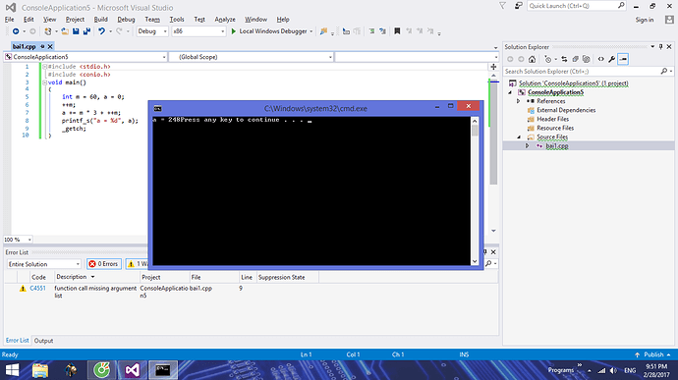Click the Navigate Backward toolbar icon
Viewport: 678px width, 380px height.
tap(16, 31)
